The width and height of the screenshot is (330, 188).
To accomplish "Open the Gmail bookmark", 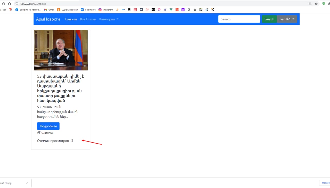I will 49,10.
